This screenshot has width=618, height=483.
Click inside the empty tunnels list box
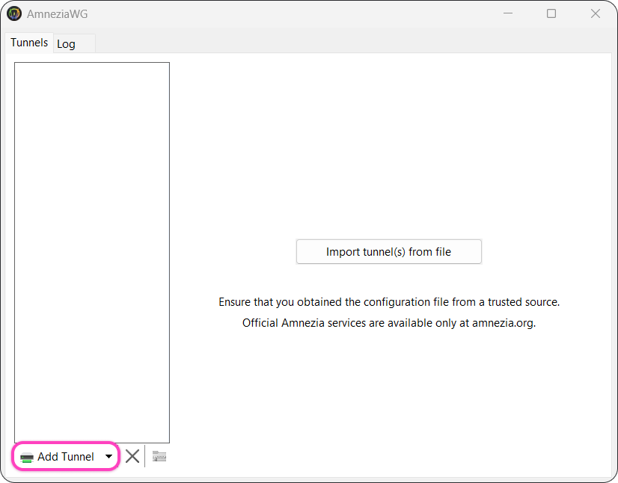click(92, 252)
